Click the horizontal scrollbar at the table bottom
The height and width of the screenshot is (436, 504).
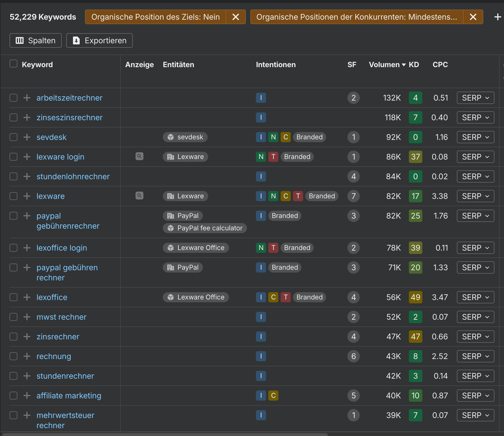[x=165, y=434]
